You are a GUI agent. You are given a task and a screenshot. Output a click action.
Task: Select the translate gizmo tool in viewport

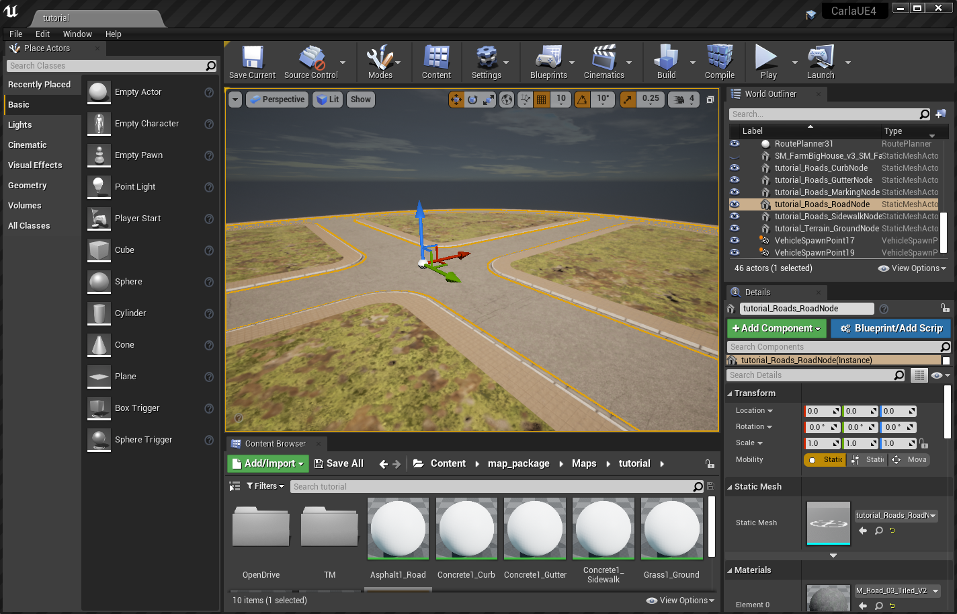(456, 100)
